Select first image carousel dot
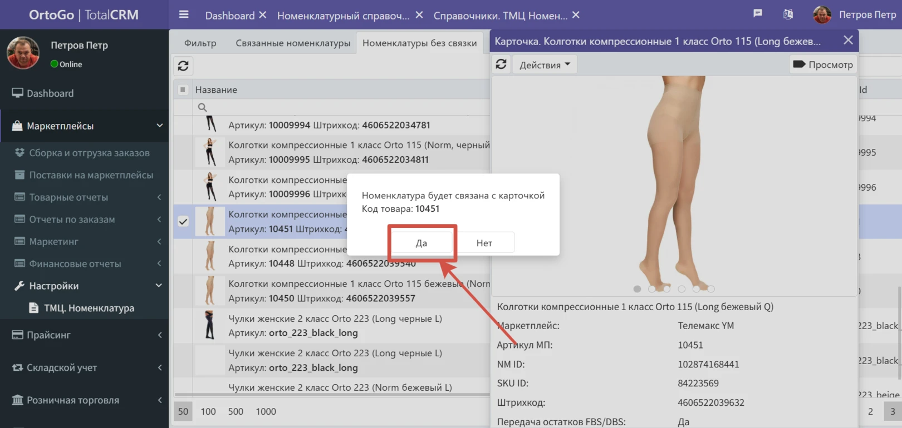This screenshot has width=902, height=428. coord(637,289)
